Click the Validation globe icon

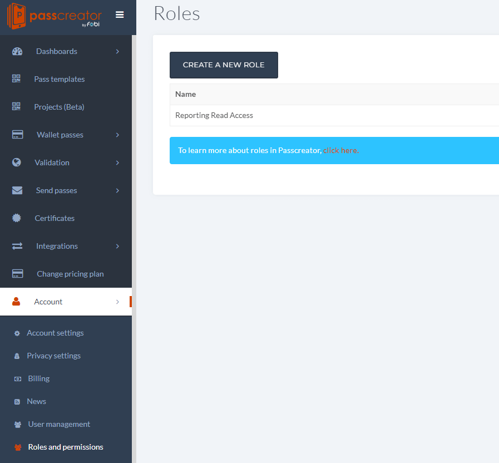(17, 162)
